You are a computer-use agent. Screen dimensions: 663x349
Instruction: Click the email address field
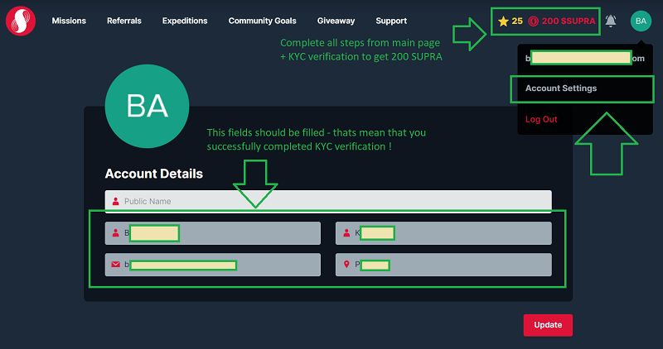click(213, 265)
